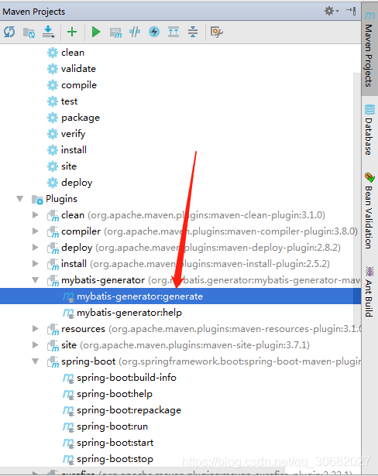Select the compile lifecycle phase
The image size is (378, 476).
[x=79, y=85]
